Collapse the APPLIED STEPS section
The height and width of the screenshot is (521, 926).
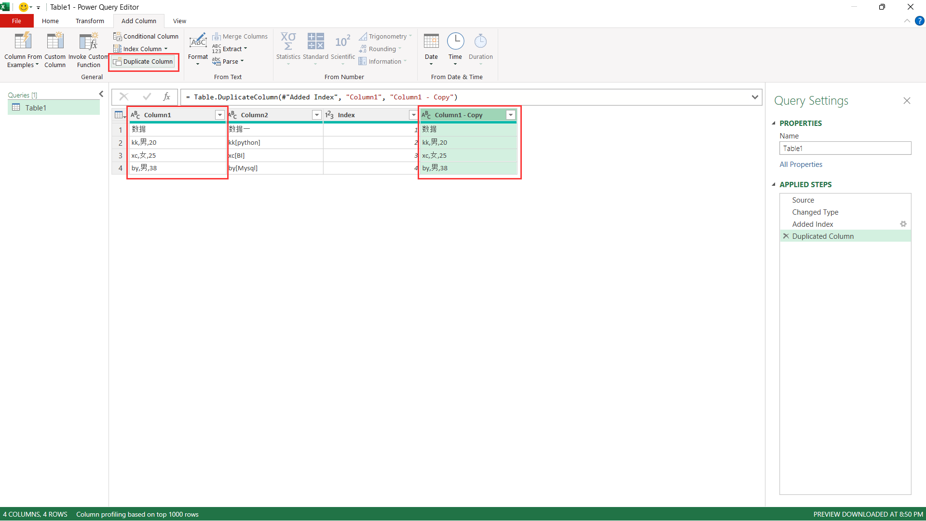point(774,185)
